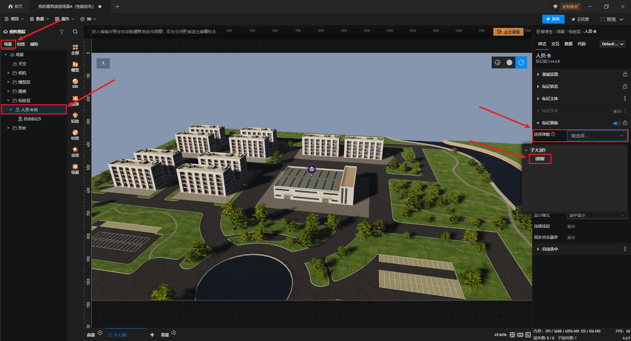This screenshot has height=341, width=631.
Task: Open the 选择弹窗 dropdown
Action: click(597, 136)
